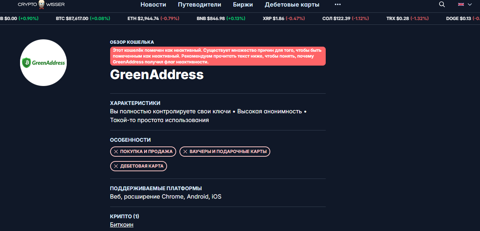Click the GreenAddress wallet logo
Image resolution: width=480 pixels, height=231 pixels.
(43, 63)
